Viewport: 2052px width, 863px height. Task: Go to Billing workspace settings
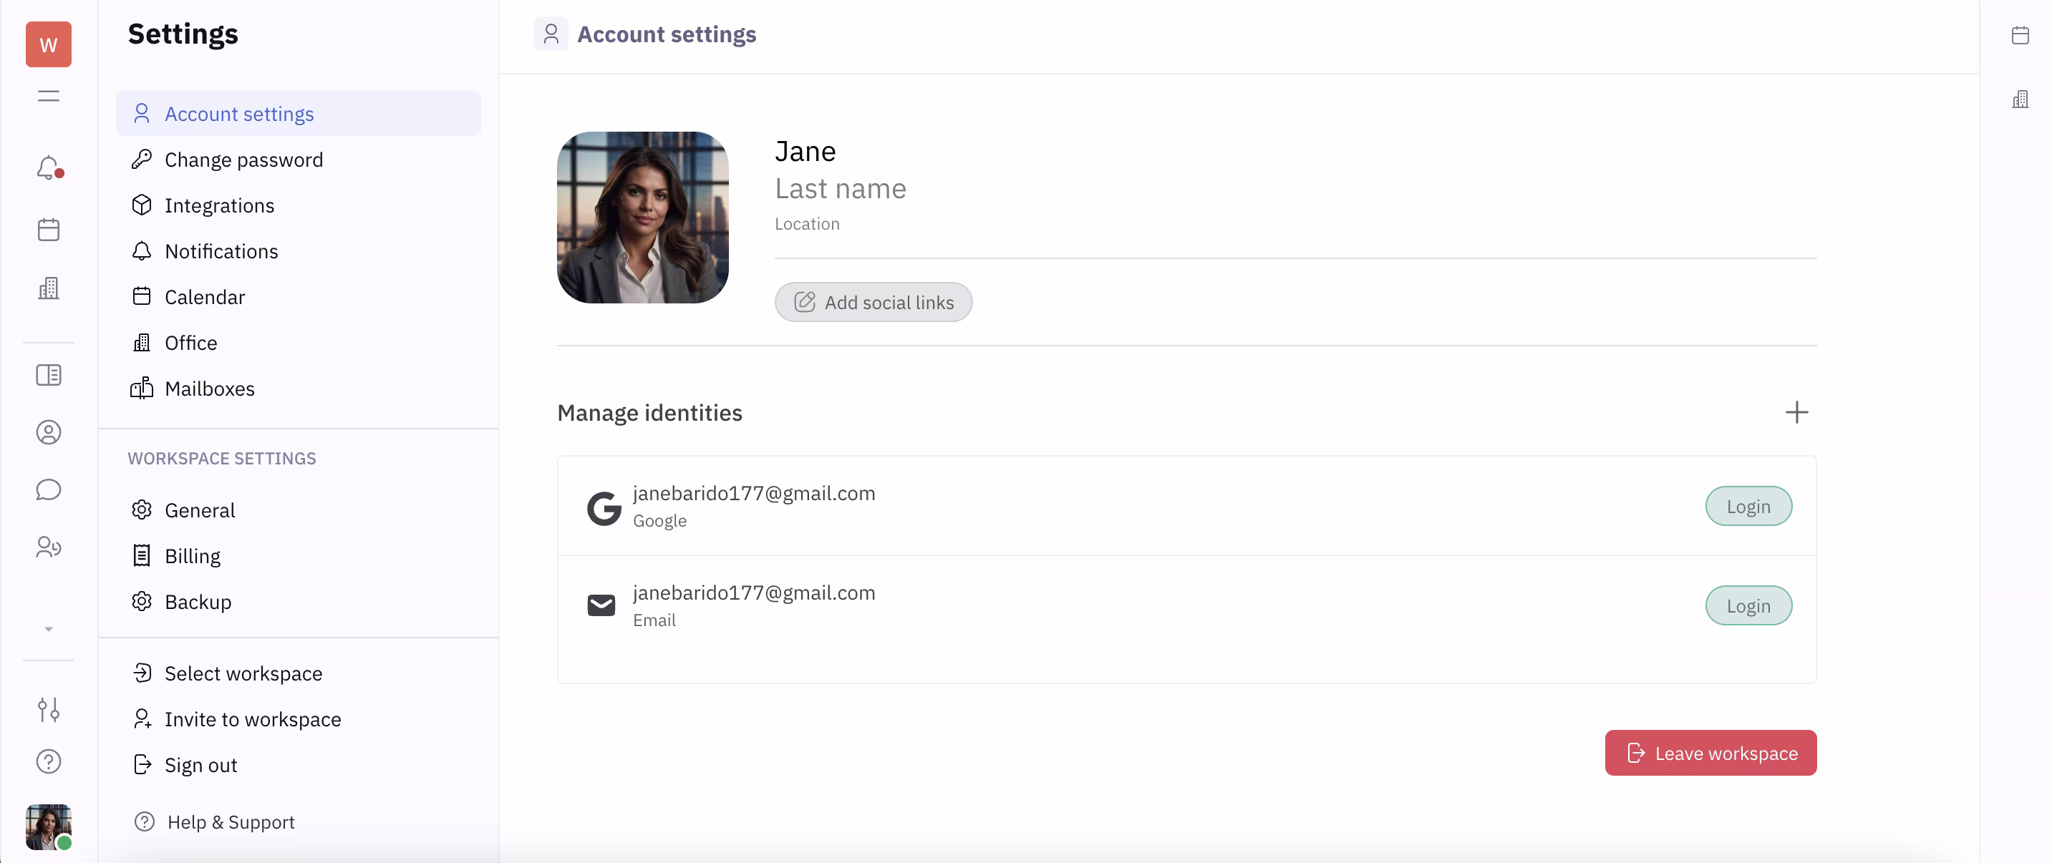[192, 556]
